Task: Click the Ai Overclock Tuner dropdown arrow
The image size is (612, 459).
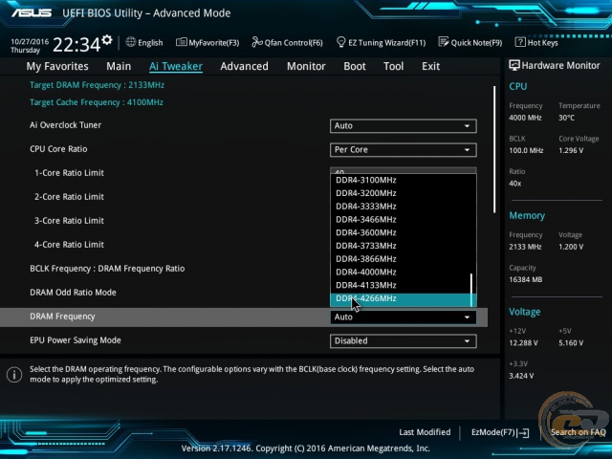Action: click(x=467, y=126)
